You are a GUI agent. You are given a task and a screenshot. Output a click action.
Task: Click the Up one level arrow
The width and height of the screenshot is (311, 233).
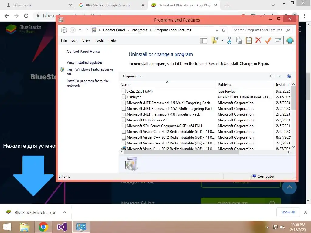click(x=87, y=30)
